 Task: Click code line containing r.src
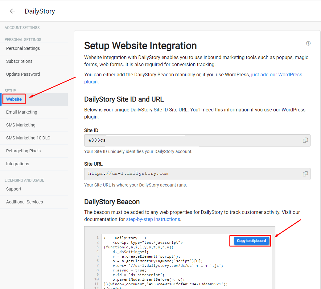tap(168, 266)
